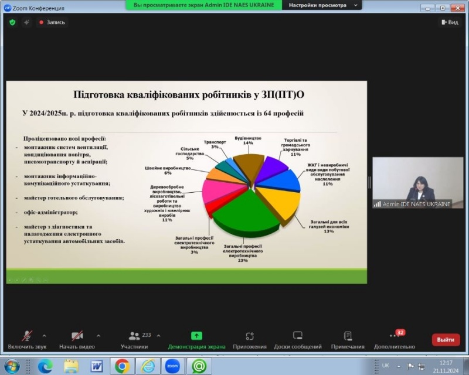
Task: Open the Примечания notes icon
Action: [347, 336]
